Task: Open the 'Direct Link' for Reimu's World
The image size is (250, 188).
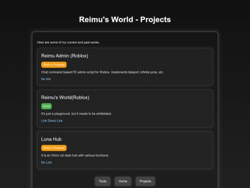Action: pyautogui.click(x=55, y=121)
